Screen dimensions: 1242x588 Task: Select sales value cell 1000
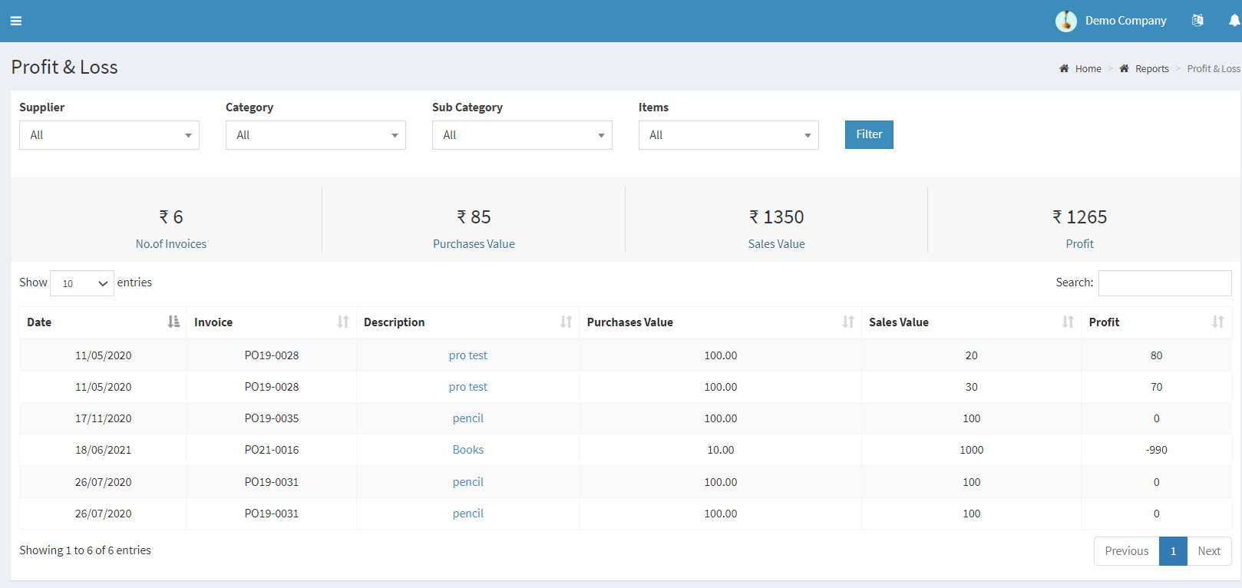click(x=971, y=450)
